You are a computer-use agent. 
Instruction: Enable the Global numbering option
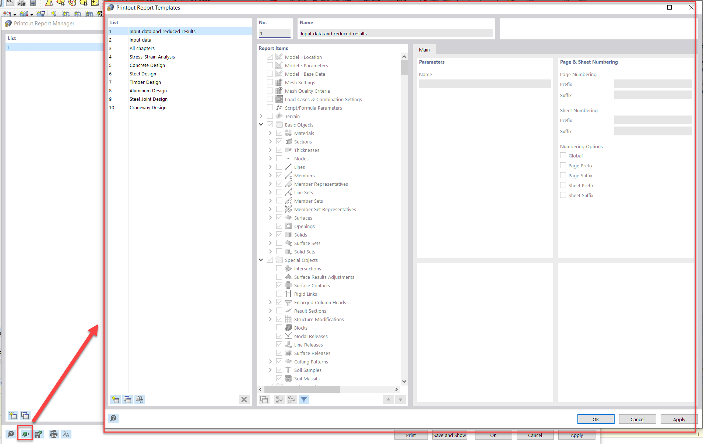[563, 155]
